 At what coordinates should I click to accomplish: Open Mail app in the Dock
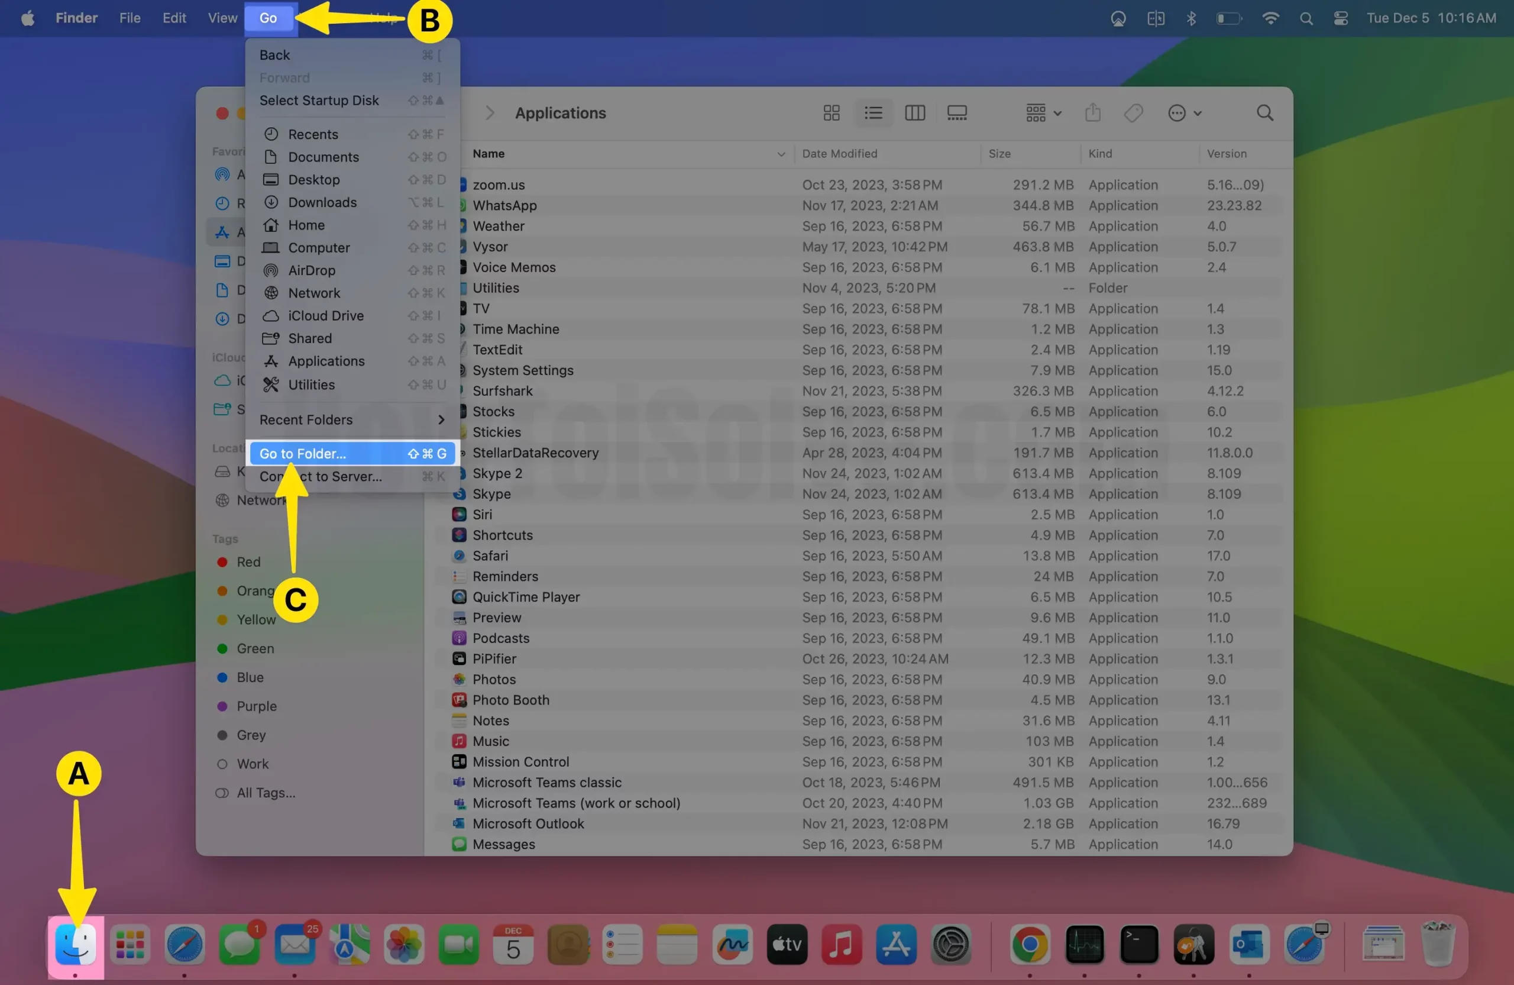click(x=295, y=944)
